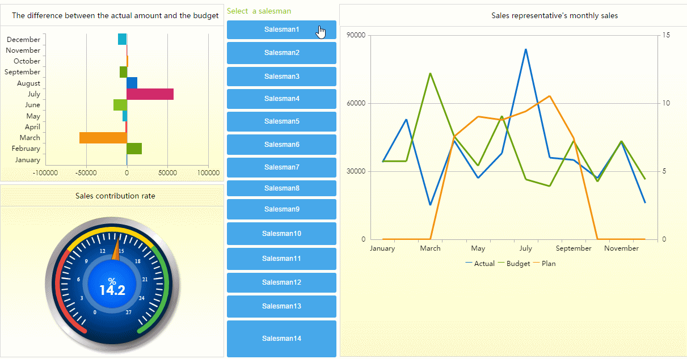Toggle the Budget series in the legend
This screenshot has width=687, height=359.
coord(514,264)
